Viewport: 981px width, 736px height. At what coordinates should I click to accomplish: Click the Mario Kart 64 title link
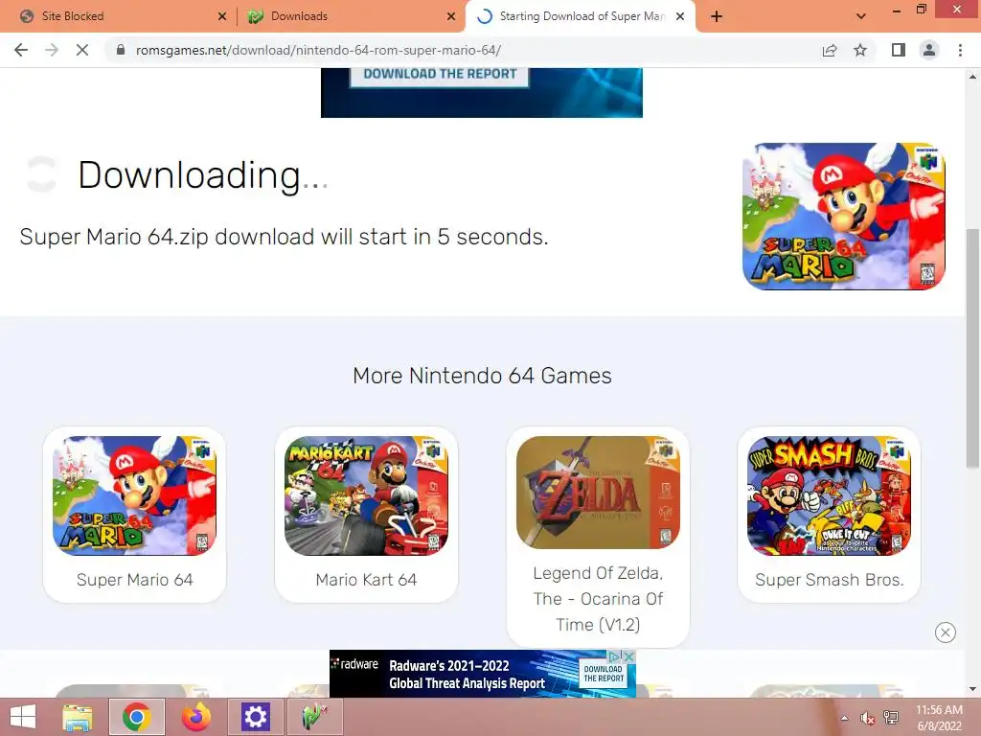[366, 580]
